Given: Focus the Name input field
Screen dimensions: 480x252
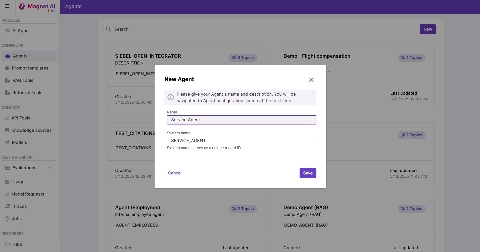Looking at the screenshot, I should [241, 120].
